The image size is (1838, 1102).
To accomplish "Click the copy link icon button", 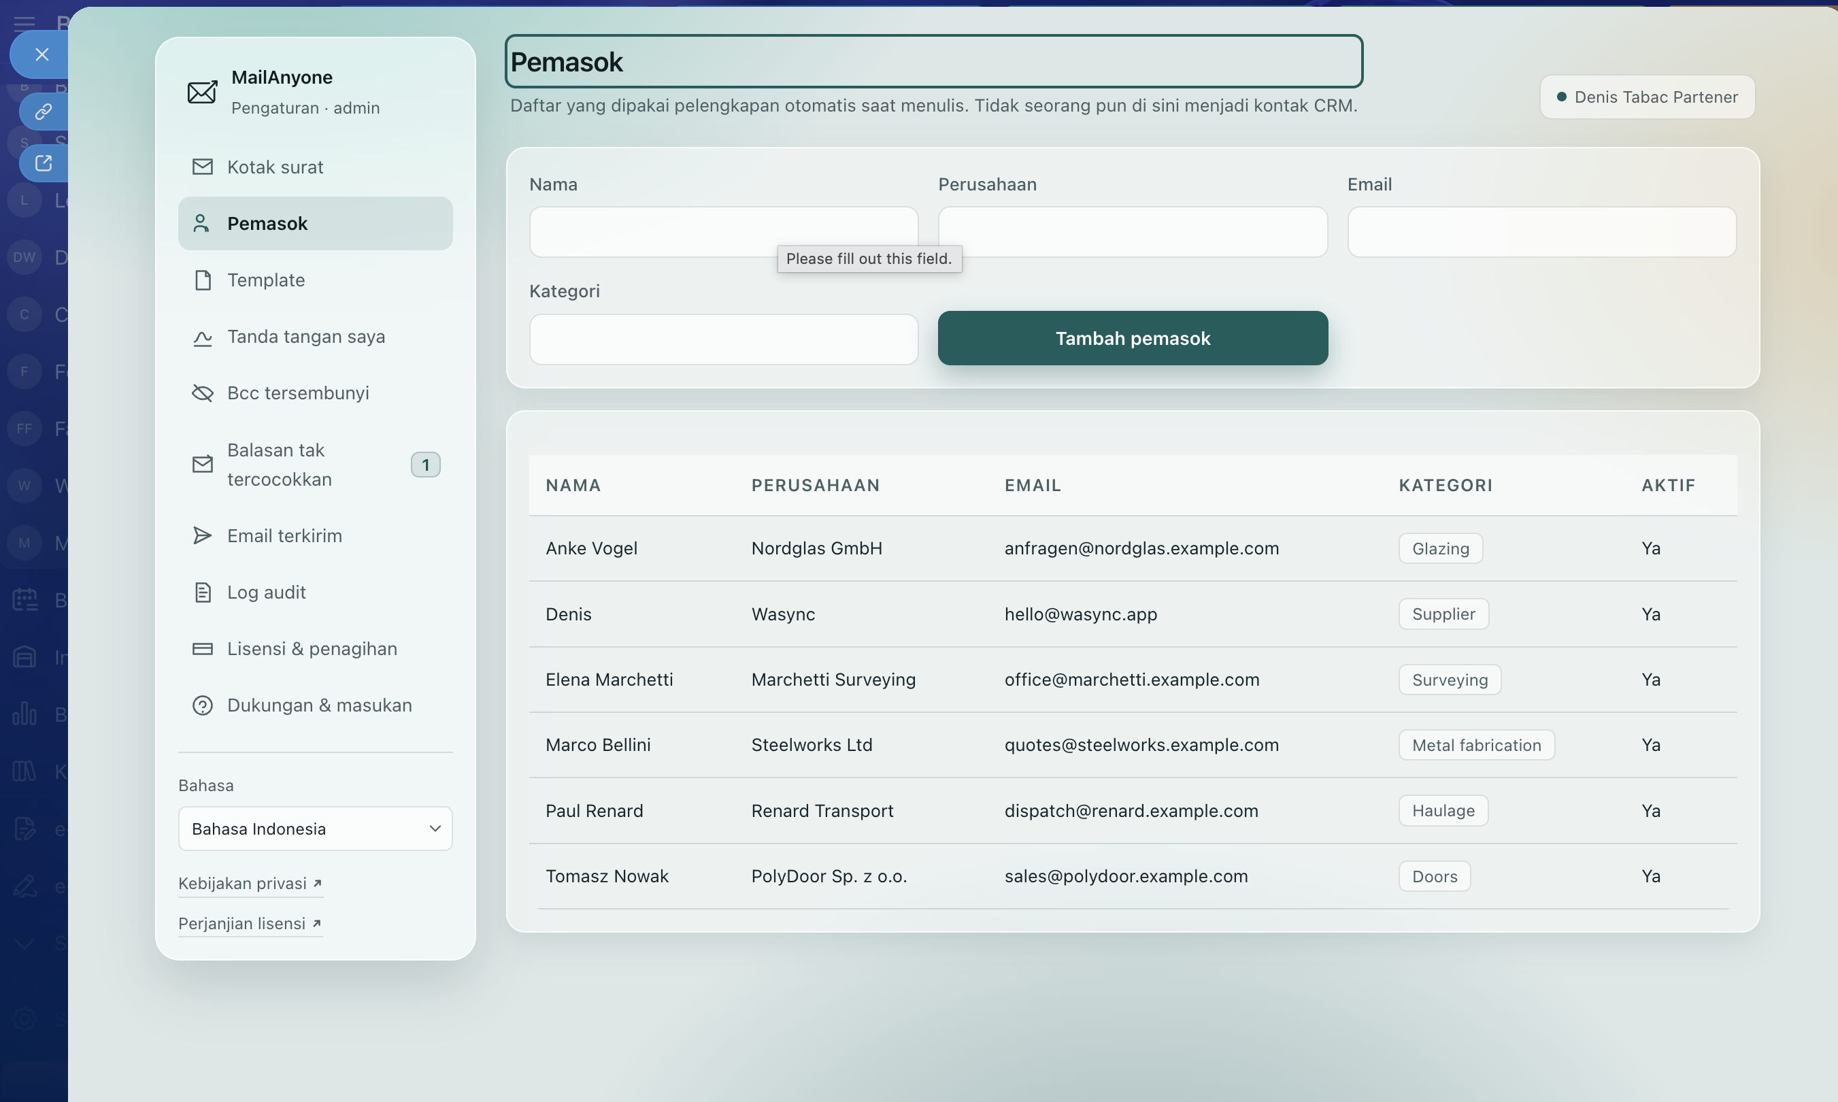I will [x=43, y=112].
